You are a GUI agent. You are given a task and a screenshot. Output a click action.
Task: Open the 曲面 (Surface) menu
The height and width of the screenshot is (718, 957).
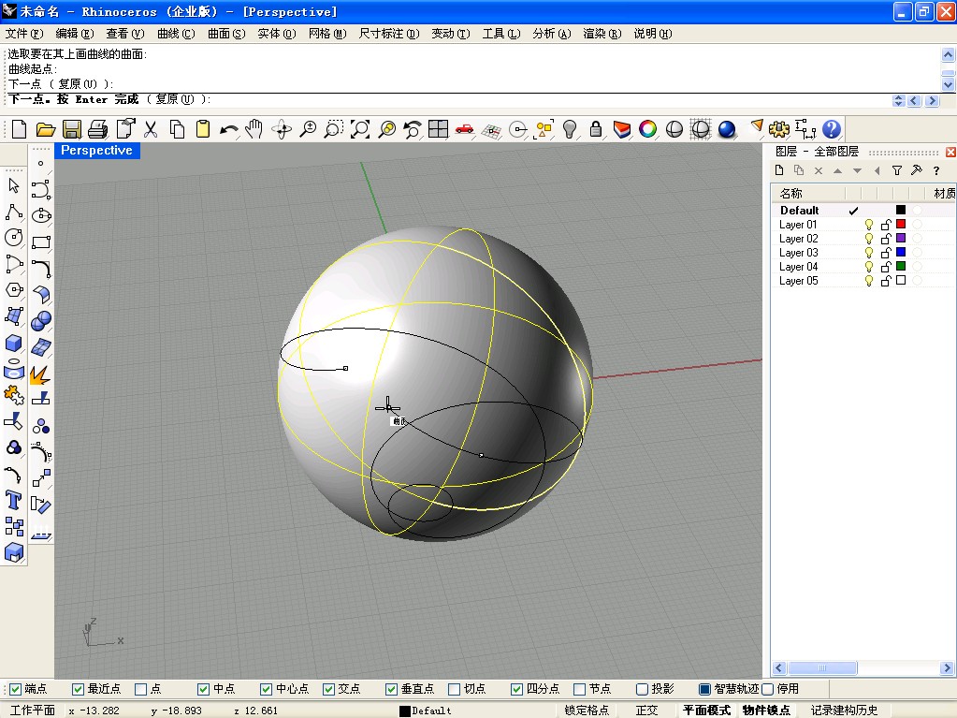pyautogui.click(x=225, y=34)
